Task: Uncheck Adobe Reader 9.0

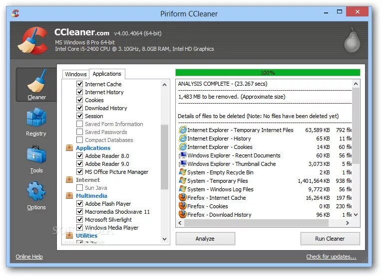Action: pyautogui.click(x=80, y=163)
